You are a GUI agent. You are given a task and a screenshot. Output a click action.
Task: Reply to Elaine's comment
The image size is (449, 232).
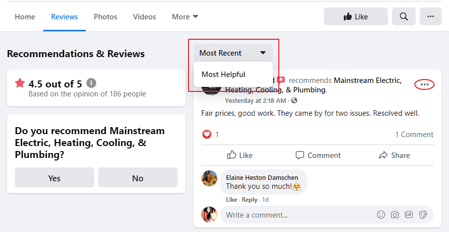(250, 200)
